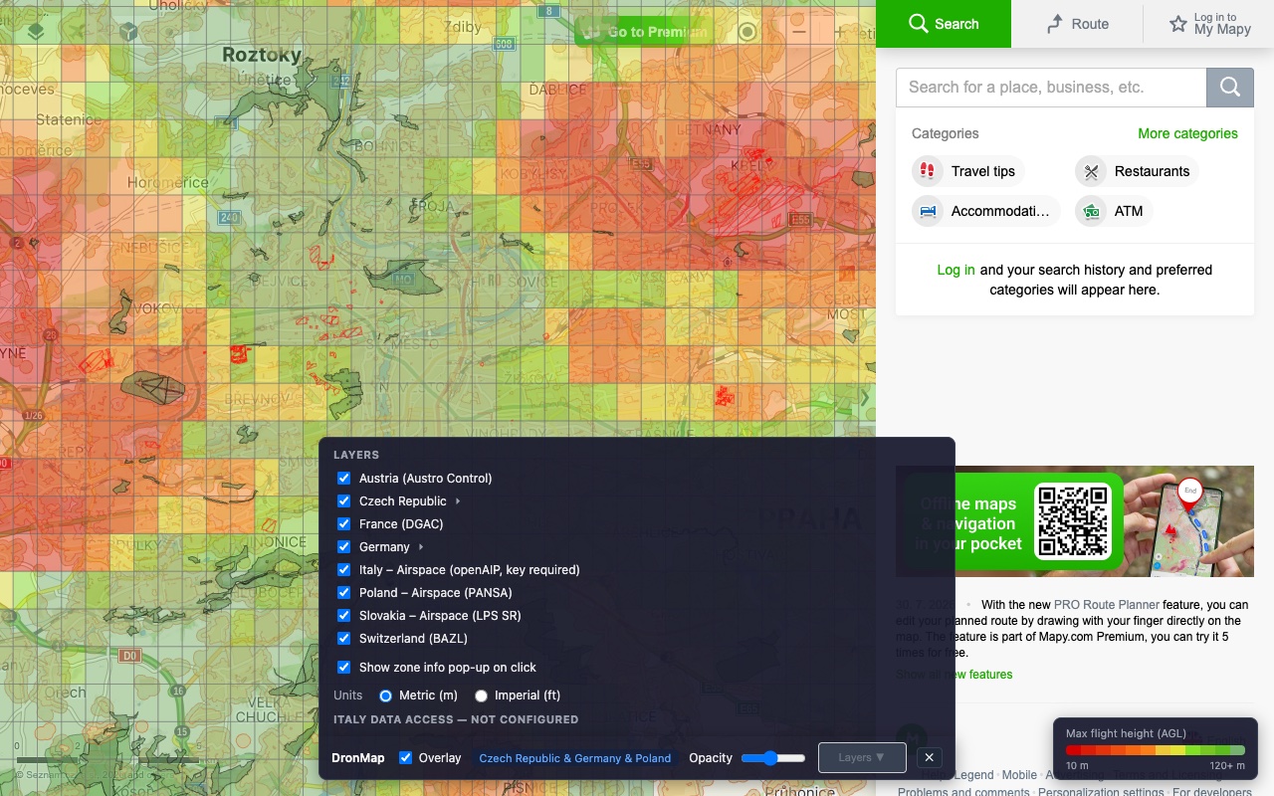This screenshot has height=796, width=1274.
Task: Toggle the DronMap Overlay checkbox
Action: coord(406,758)
